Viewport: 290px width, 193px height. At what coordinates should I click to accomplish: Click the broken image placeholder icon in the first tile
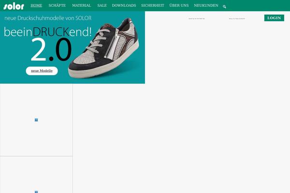click(x=36, y=120)
